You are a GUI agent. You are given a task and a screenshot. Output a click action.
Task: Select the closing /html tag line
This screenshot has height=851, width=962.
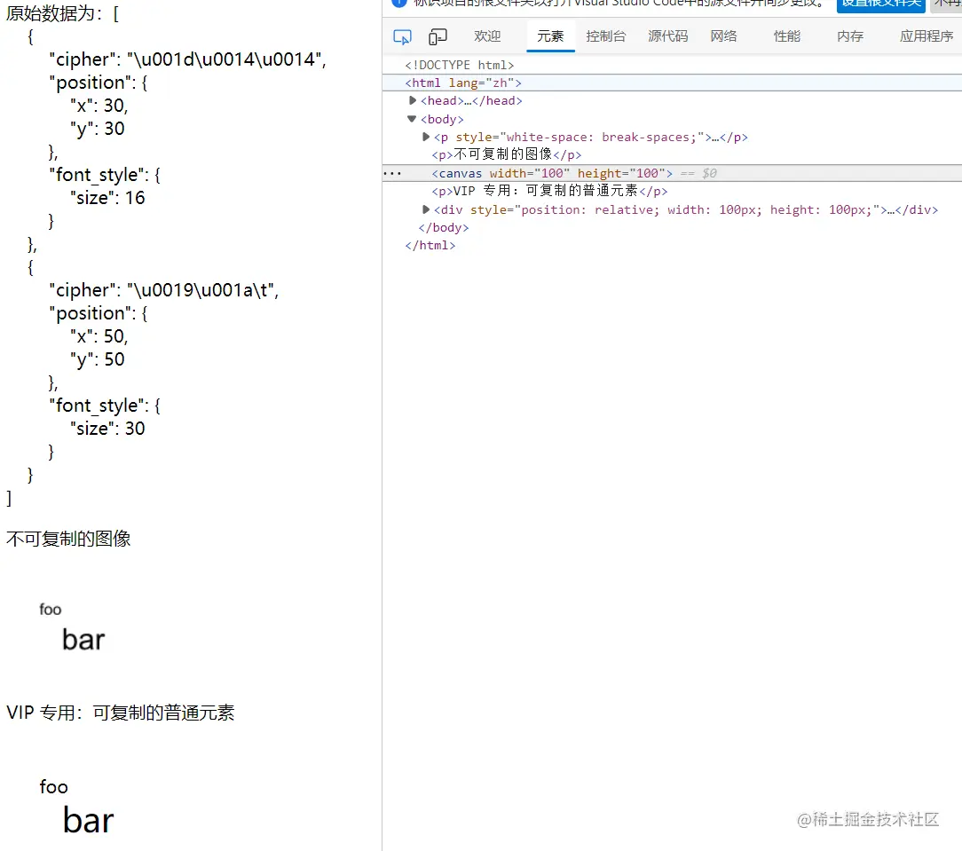(x=430, y=246)
